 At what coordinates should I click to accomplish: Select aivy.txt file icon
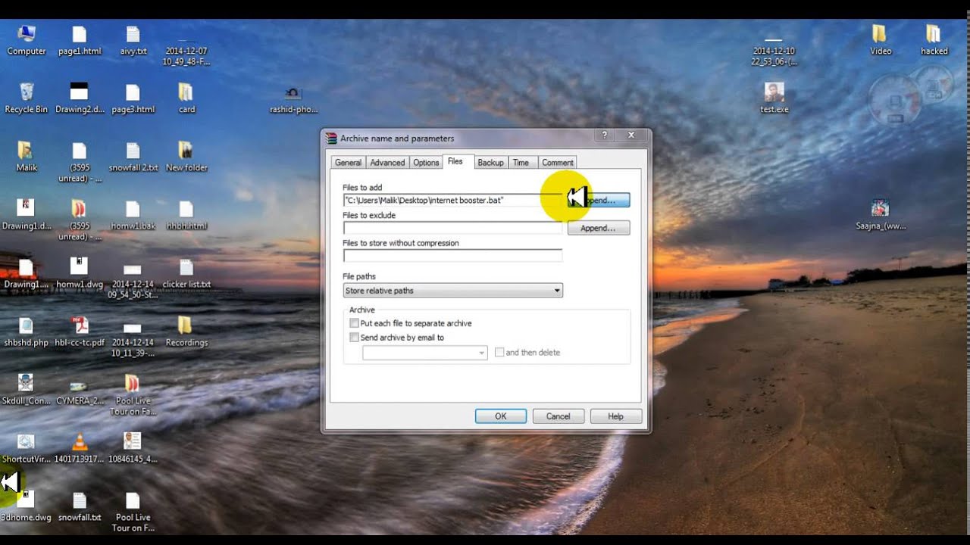pyautogui.click(x=133, y=40)
